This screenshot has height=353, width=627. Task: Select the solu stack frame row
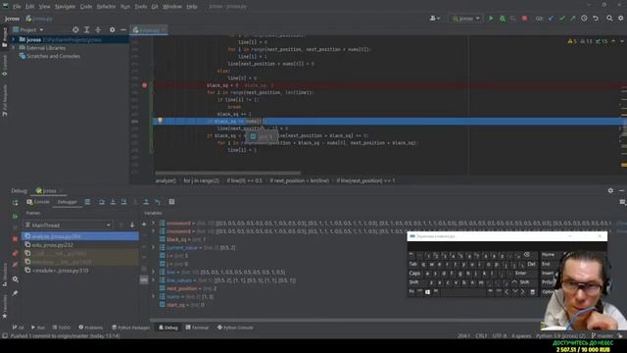[80, 245]
